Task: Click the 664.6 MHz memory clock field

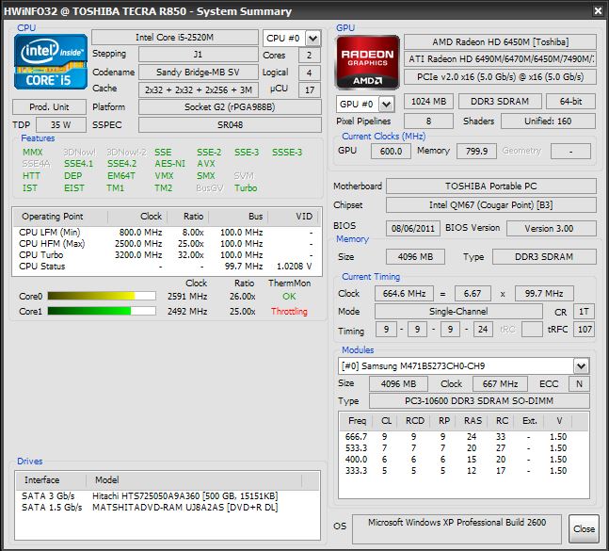Action: pyautogui.click(x=405, y=293)
